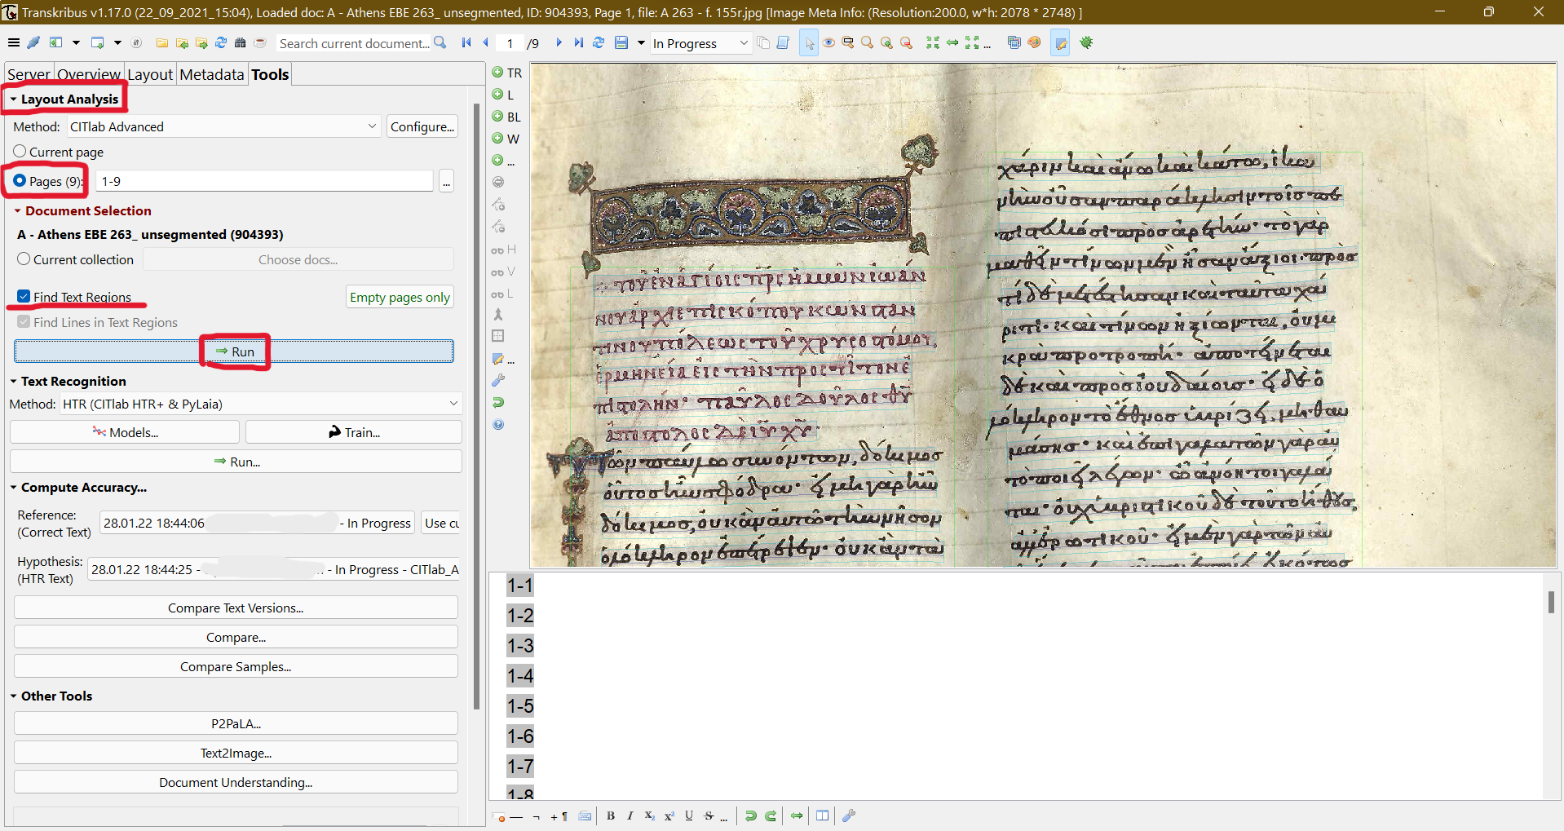Click the page number field showing 1
Screen dimensions: 1564x831
pyautogui.click(x=510, y=43)
